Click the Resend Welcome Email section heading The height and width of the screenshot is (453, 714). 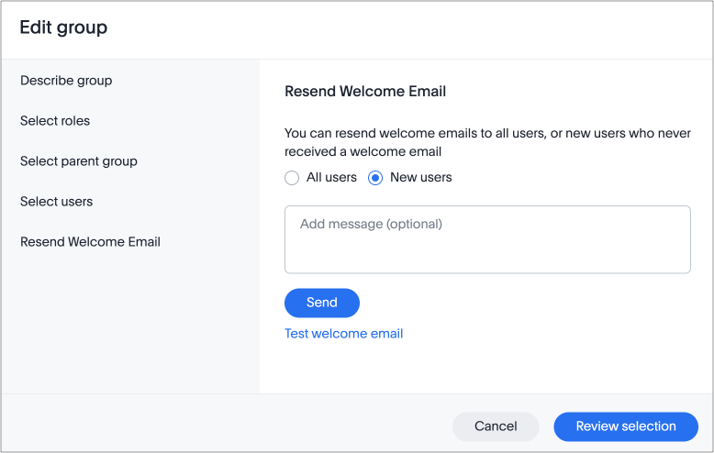tap(365, 92)
